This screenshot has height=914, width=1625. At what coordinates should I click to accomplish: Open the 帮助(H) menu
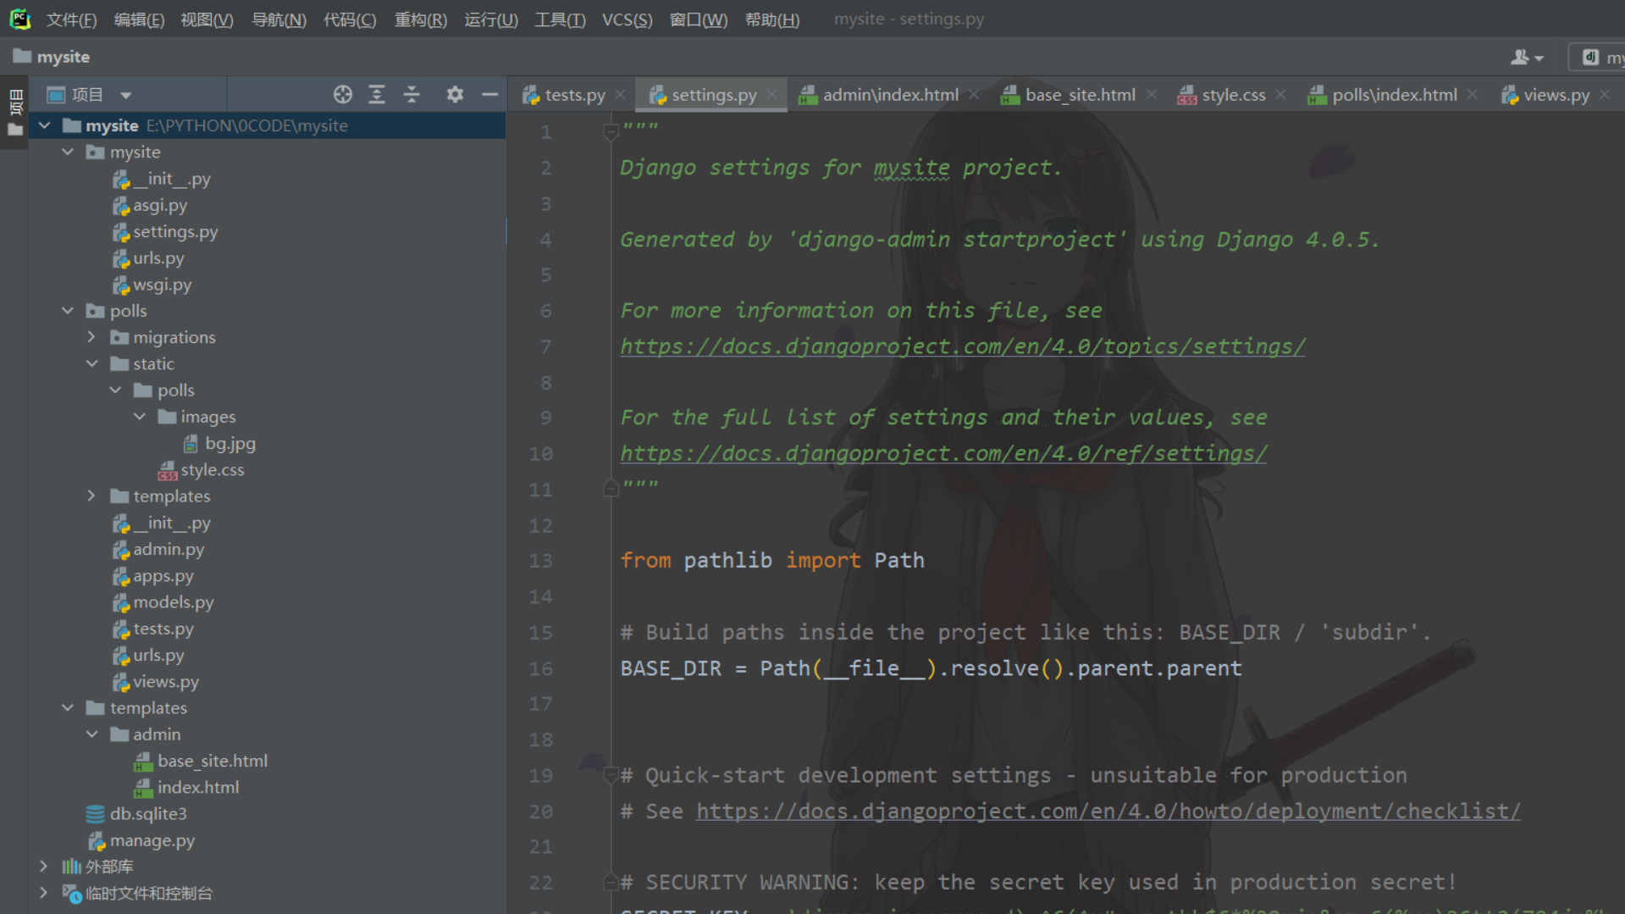click(771, 19)
